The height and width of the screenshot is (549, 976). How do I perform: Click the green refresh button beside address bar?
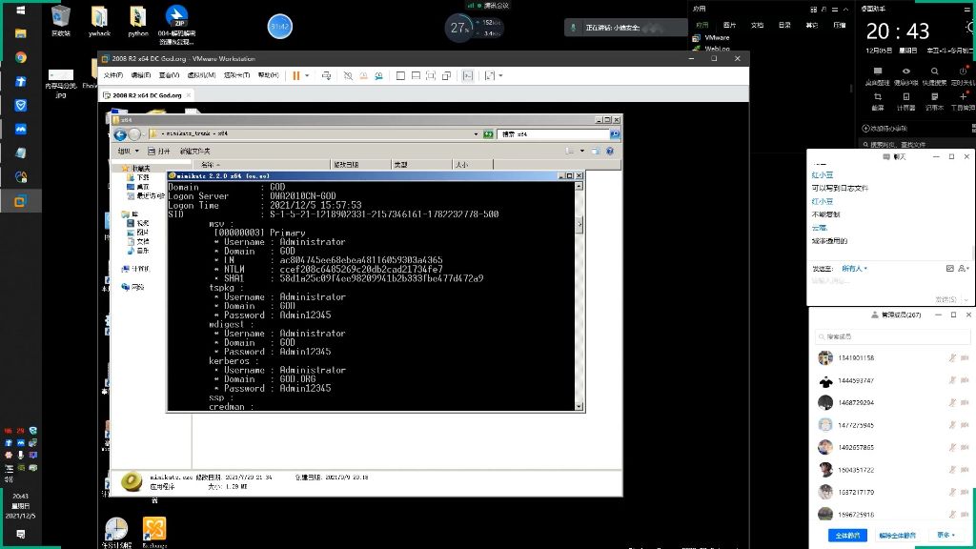(x=488, y=133)
